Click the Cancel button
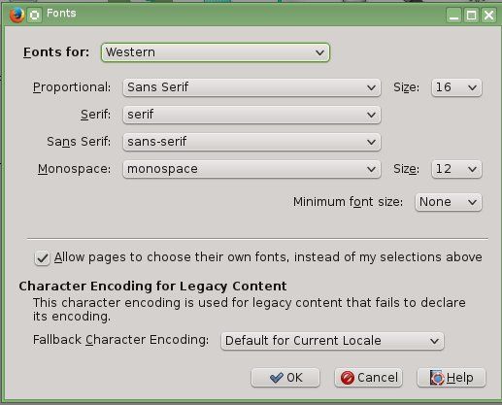The image size is (502, 405). click(x=368, y=378)
